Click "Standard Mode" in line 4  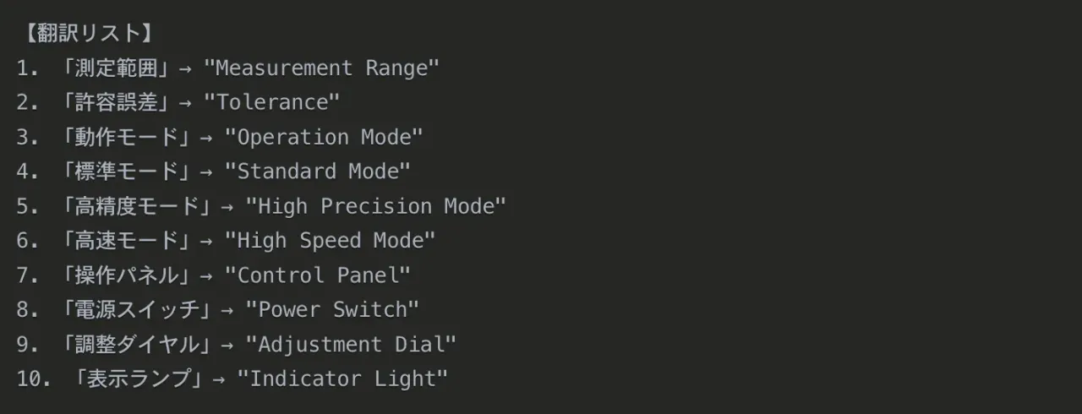click(318, 172)
